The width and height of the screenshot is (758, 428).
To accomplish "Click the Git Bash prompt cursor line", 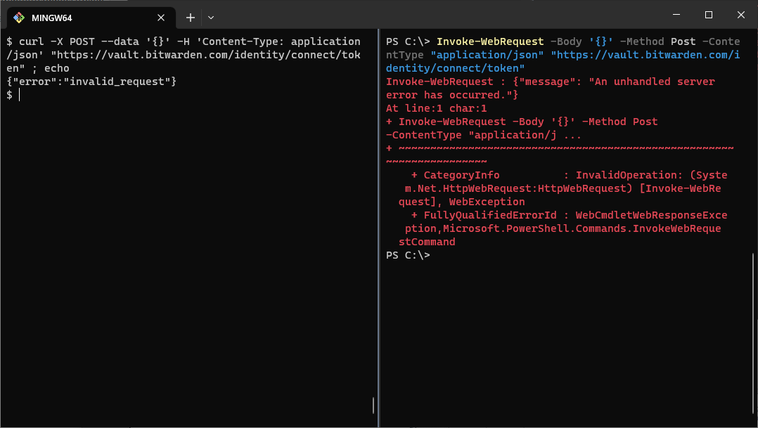I will coord(13,95).
